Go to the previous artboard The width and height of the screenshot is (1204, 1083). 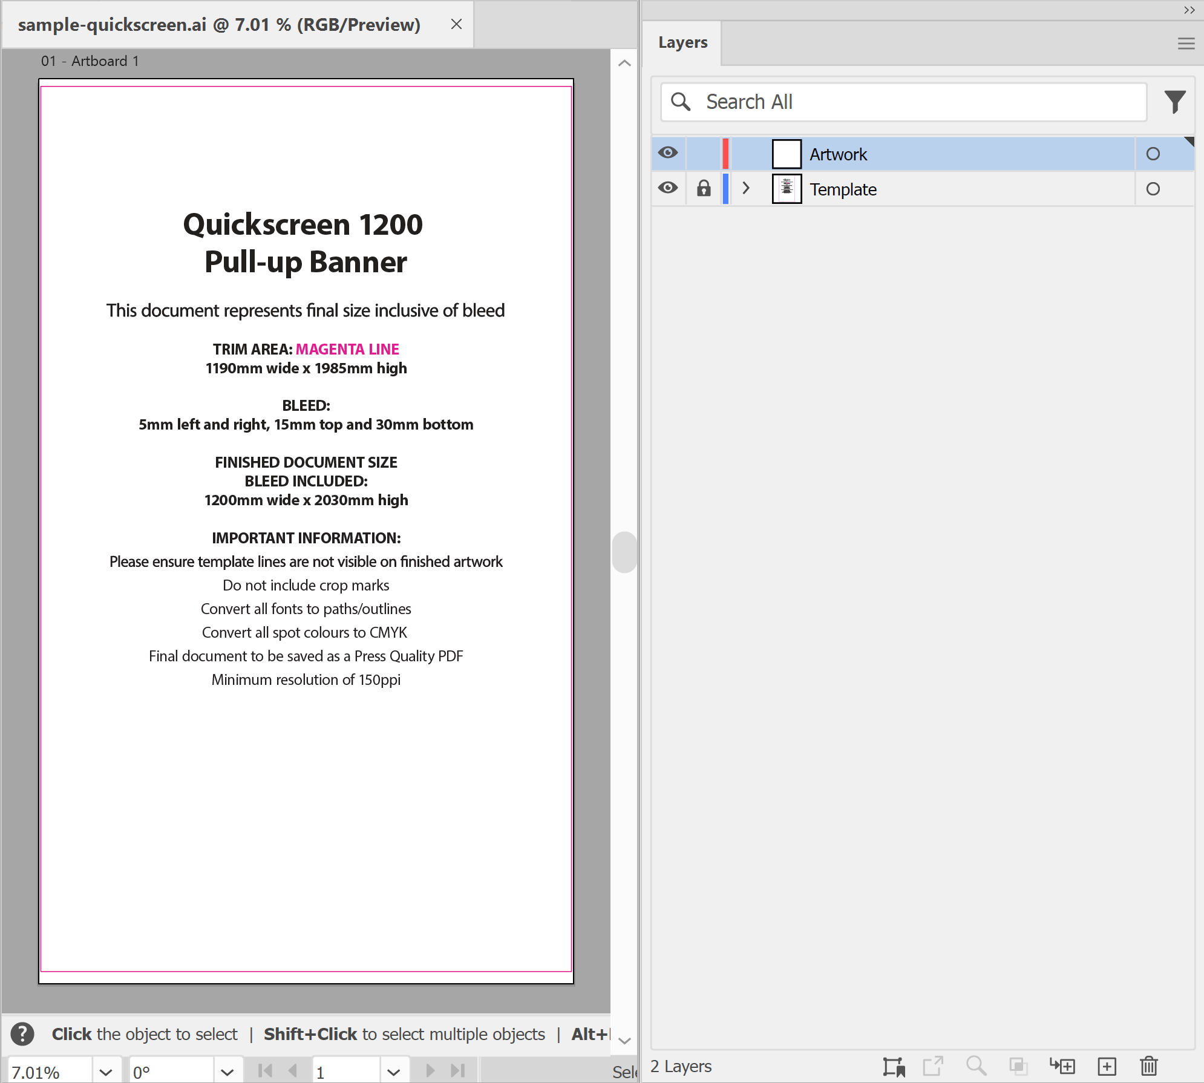click(x=293, y=1071)
